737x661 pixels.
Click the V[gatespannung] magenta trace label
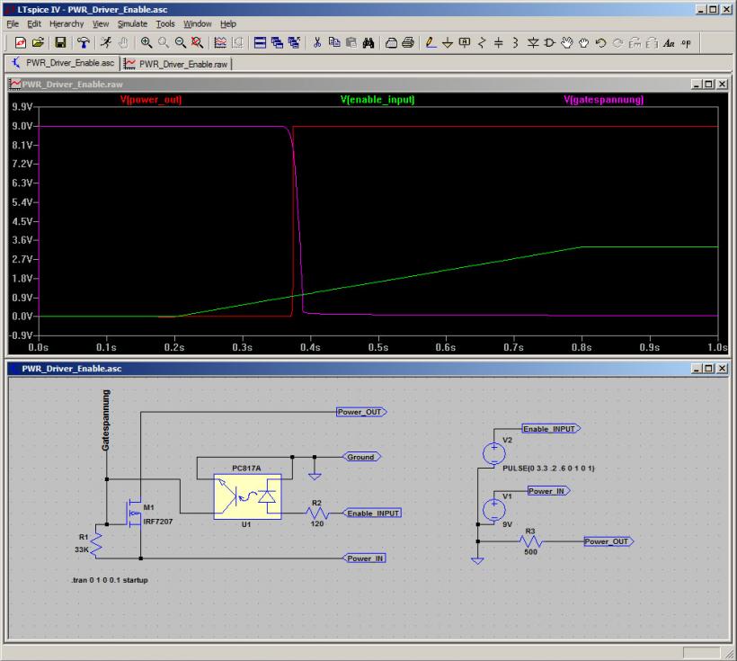point(604,99)
